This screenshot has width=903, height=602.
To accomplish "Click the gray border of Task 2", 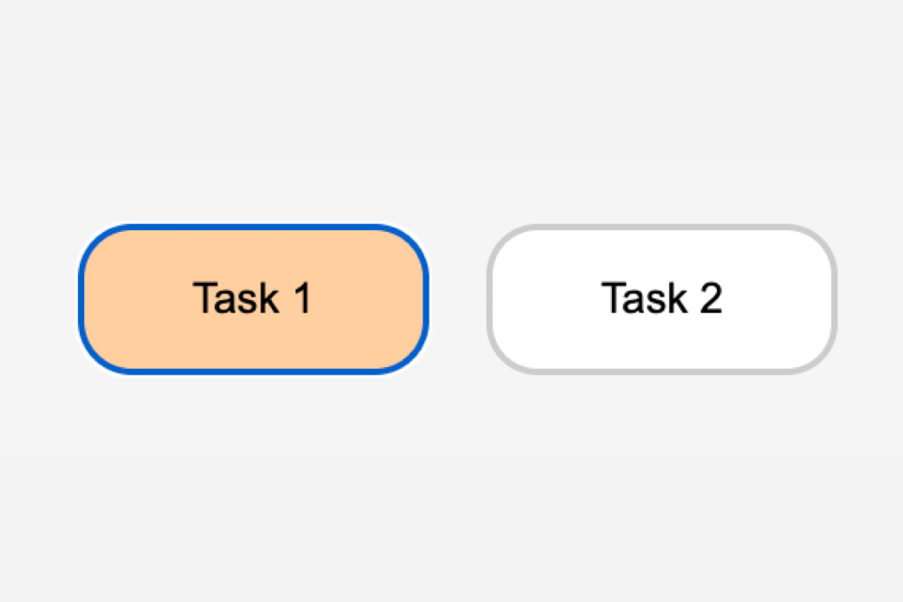I will tap(662, 227).
